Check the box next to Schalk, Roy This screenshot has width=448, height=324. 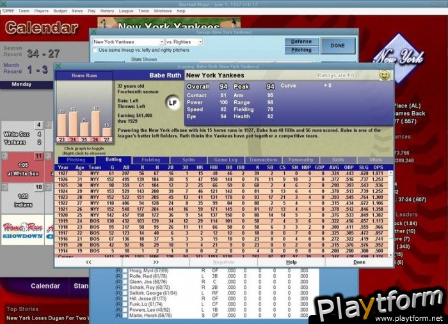pos(125,288)
